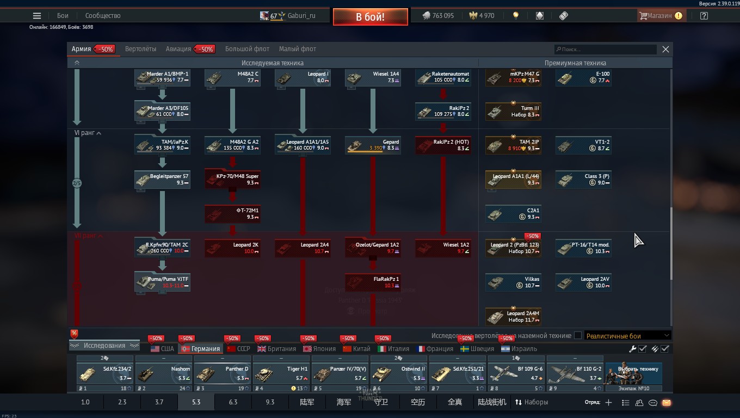Switch to the Малый флот tab
The width and height of the screenshot is (740, 418).
[x=298, y=49]
